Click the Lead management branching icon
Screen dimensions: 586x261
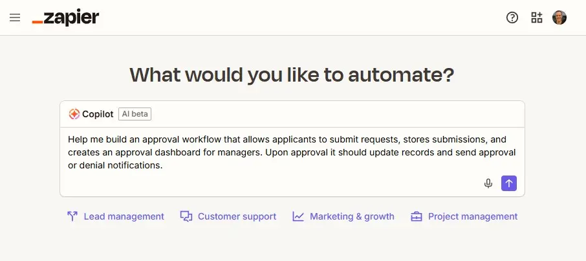point(72,216)
